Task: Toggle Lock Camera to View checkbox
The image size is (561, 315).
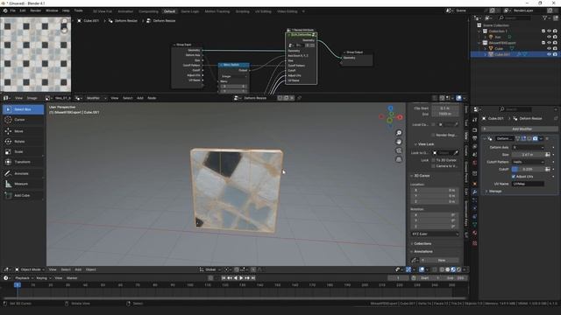Action: point(433,166)
